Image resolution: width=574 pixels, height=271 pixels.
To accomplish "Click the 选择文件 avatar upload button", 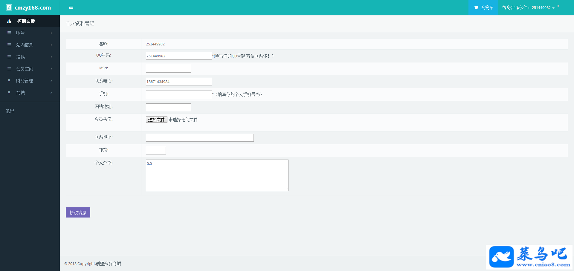I will point(156,120).
